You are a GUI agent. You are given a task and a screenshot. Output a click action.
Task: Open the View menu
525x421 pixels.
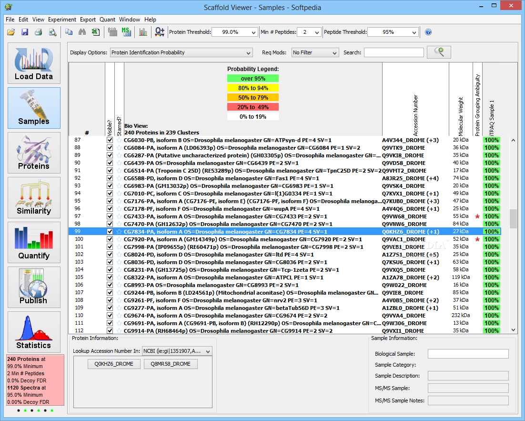(38, 20)
